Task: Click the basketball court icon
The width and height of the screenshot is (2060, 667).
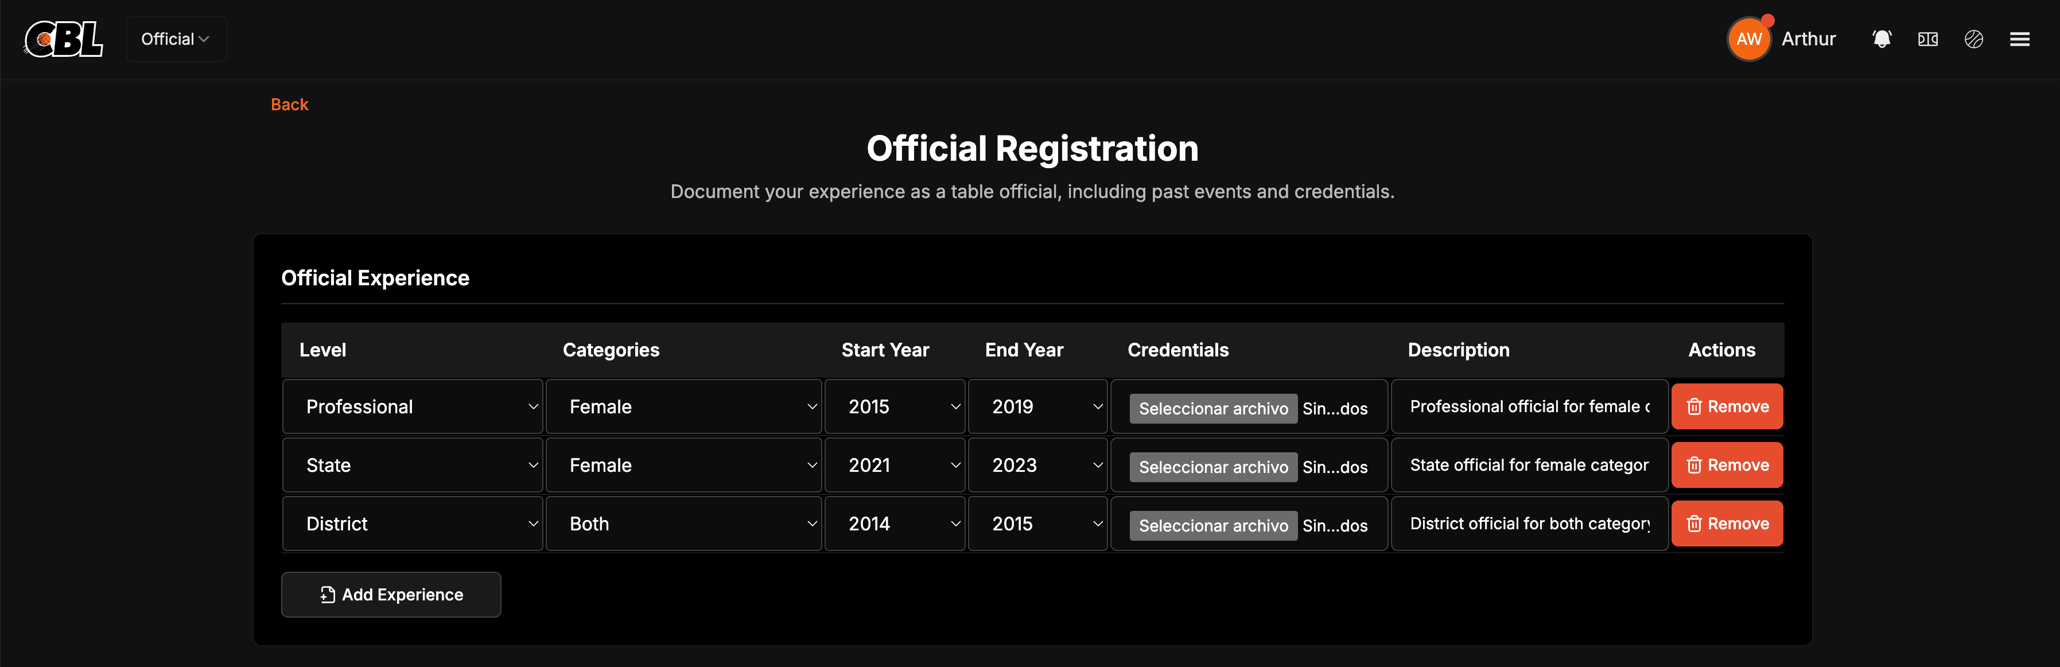Action: click(x=1927, y=39)
